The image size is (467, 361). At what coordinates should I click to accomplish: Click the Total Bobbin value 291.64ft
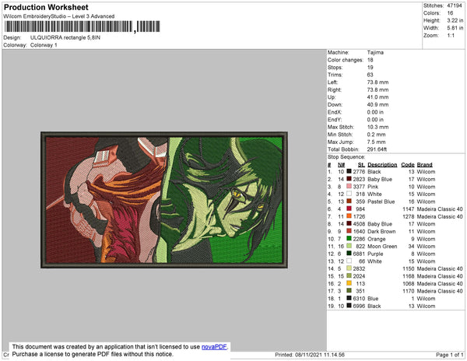(x=377, y=149)
